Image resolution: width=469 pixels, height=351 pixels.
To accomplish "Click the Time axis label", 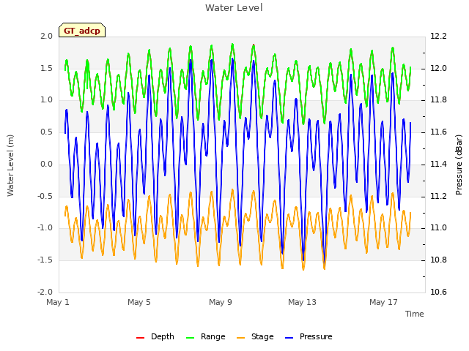I will pyautogui.click(x=415, y=314).
